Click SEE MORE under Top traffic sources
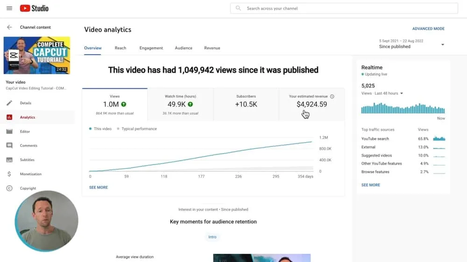Viewport: 467px width, 262px height. tap(370, 185)
